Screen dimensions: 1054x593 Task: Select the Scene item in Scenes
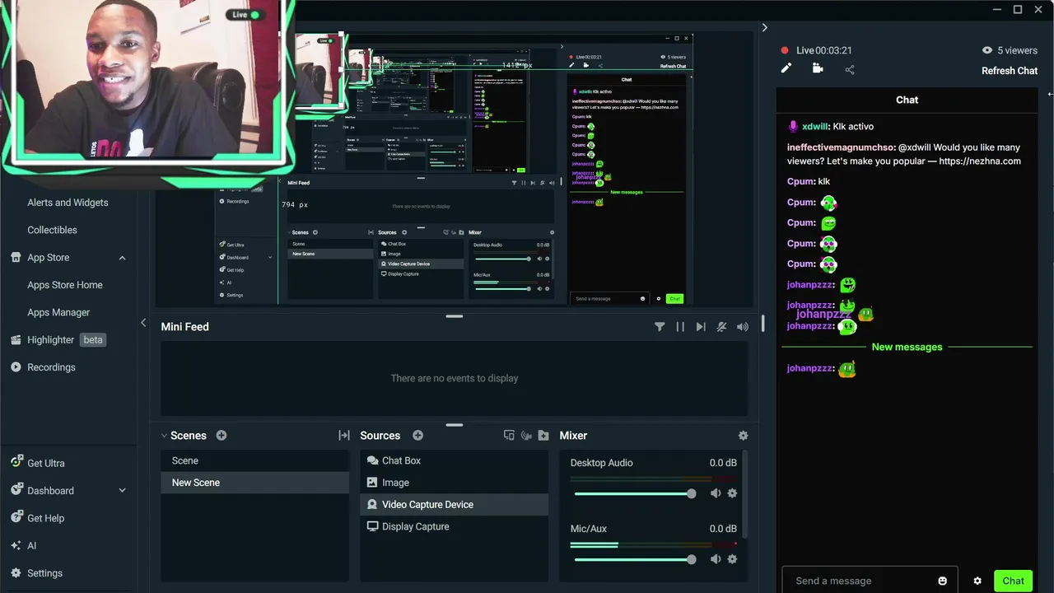click(x=254, y=461)
